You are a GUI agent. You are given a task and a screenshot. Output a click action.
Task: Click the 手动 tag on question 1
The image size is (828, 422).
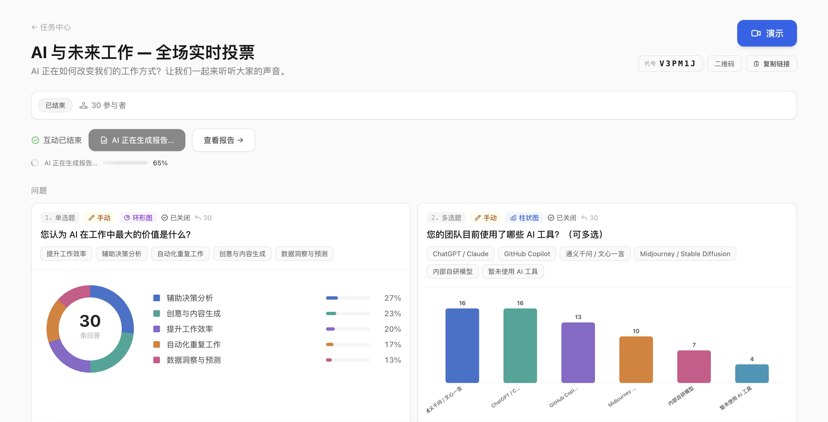click(99, 218)
